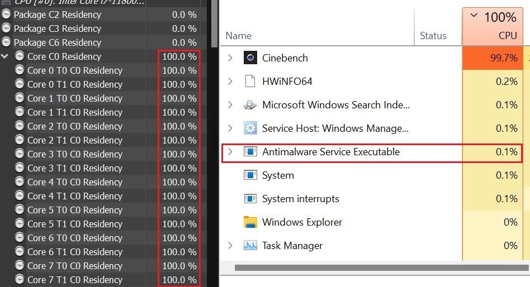Image resolution: width=530 pixels, height=287 pixels.
Task: Click sensor icon for Core 0 T1 C0 Residency
Action: point(20,84)
